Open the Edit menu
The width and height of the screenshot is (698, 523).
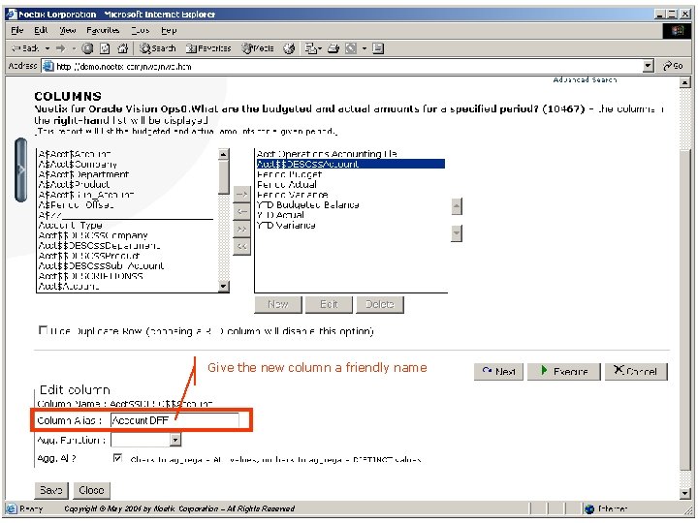click(x=41, y=30)
